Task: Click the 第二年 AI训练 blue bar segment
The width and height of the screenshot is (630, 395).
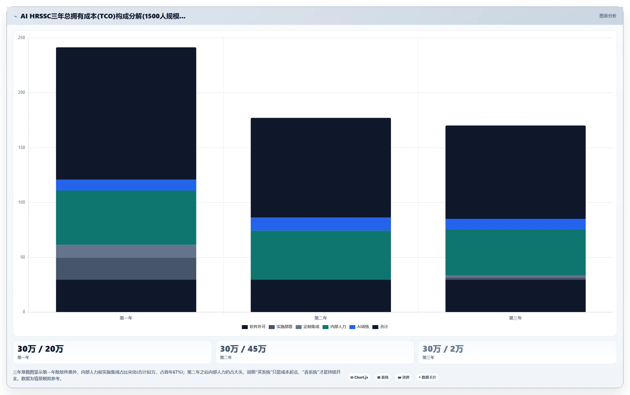Action: point(321,224)
